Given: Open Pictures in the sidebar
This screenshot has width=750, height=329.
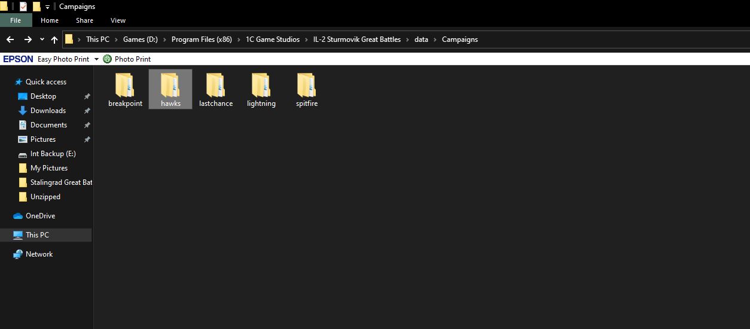Looking at the screenshot, I should [43, 139].
